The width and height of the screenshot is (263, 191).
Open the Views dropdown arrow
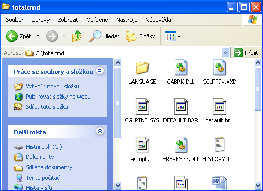pyautogui.click(x=179, y=36)
